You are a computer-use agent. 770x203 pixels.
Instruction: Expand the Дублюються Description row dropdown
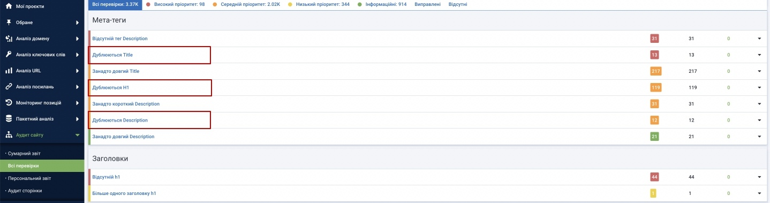point(759,120)
